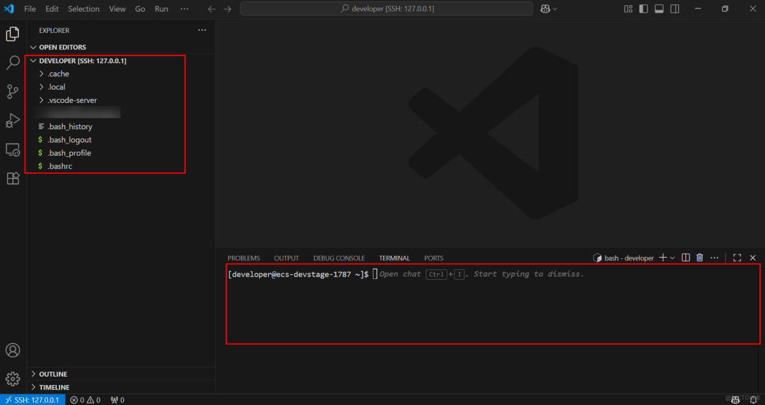Switch to the PROBLEMS tab

click(x=244, y=258)
